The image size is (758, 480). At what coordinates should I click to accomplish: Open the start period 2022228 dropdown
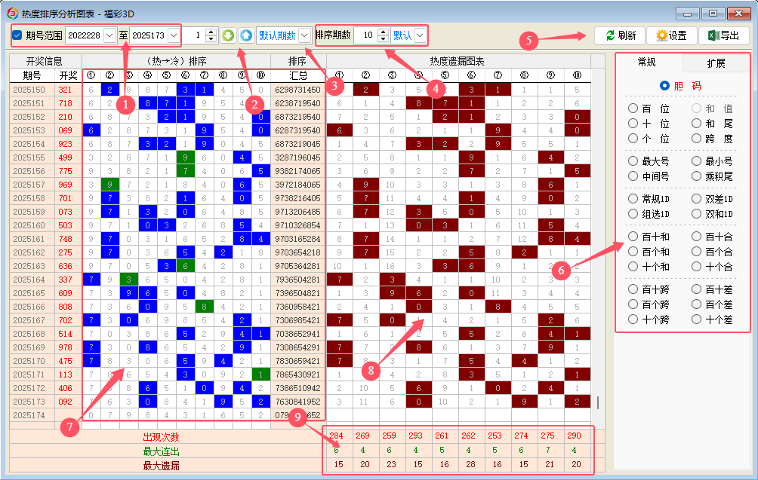tap(109, 35)
